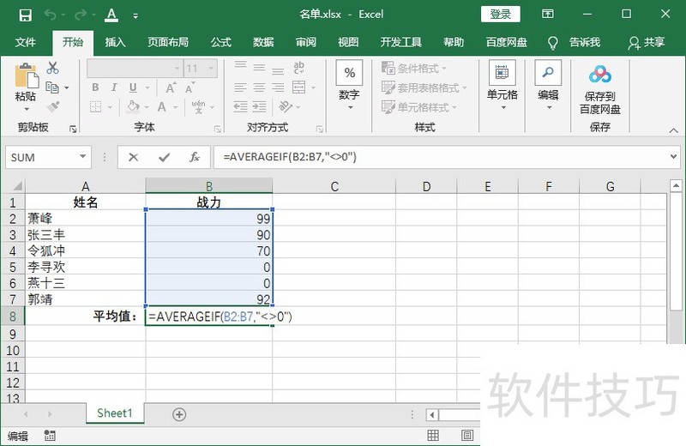The image size is (686, 446).
Task: Switch to the 公式 (Formulas) tab
Action: [220, 42]
